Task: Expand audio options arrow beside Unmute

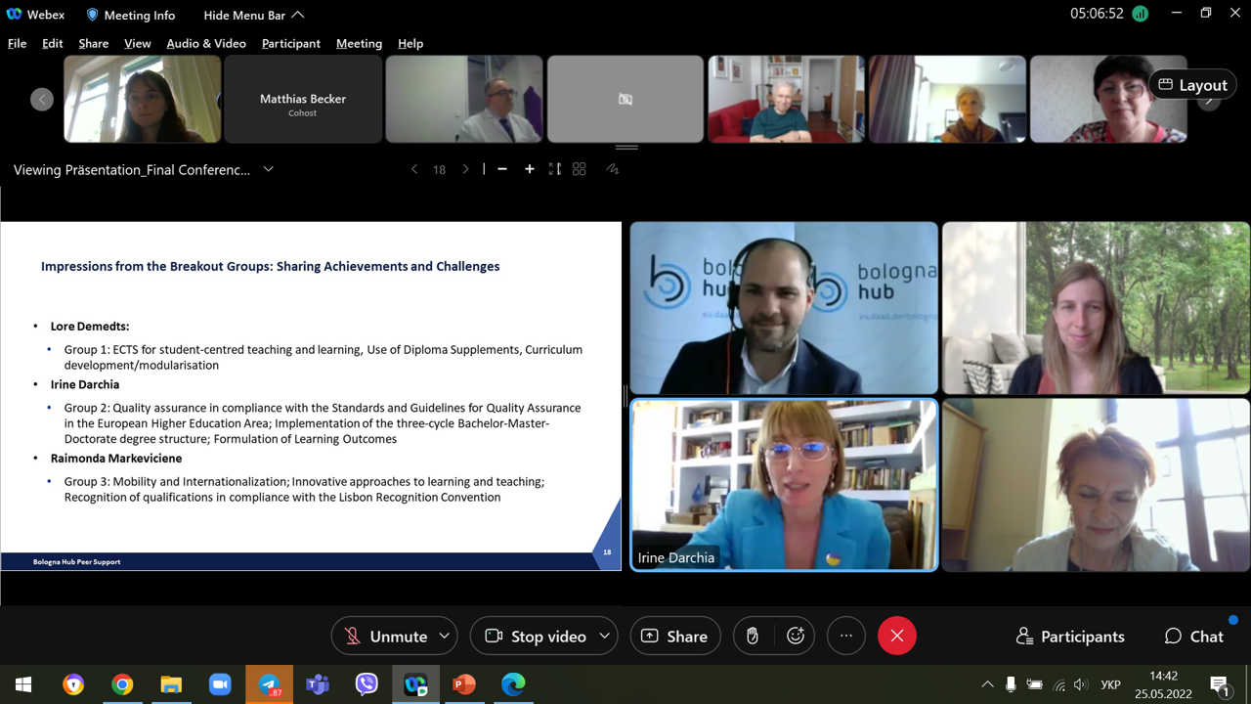Action: coord(445,637)
